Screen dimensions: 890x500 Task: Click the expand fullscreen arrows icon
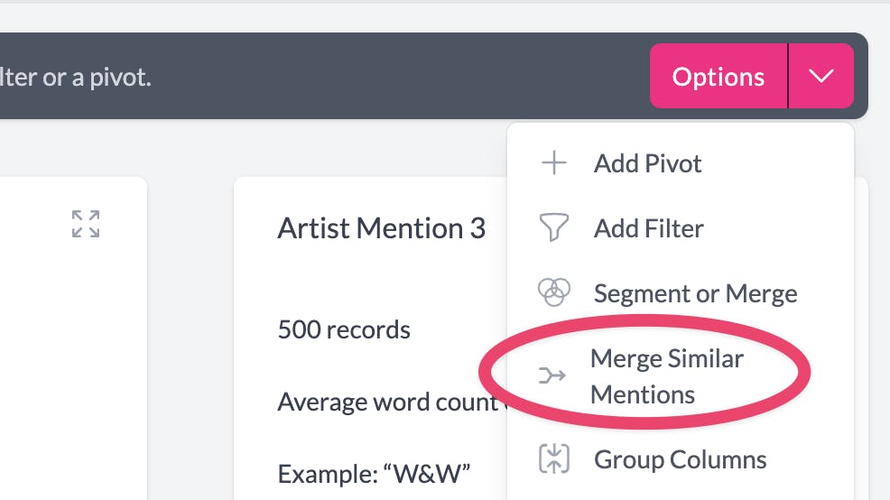pyautogui.click(x=86, y=224)
